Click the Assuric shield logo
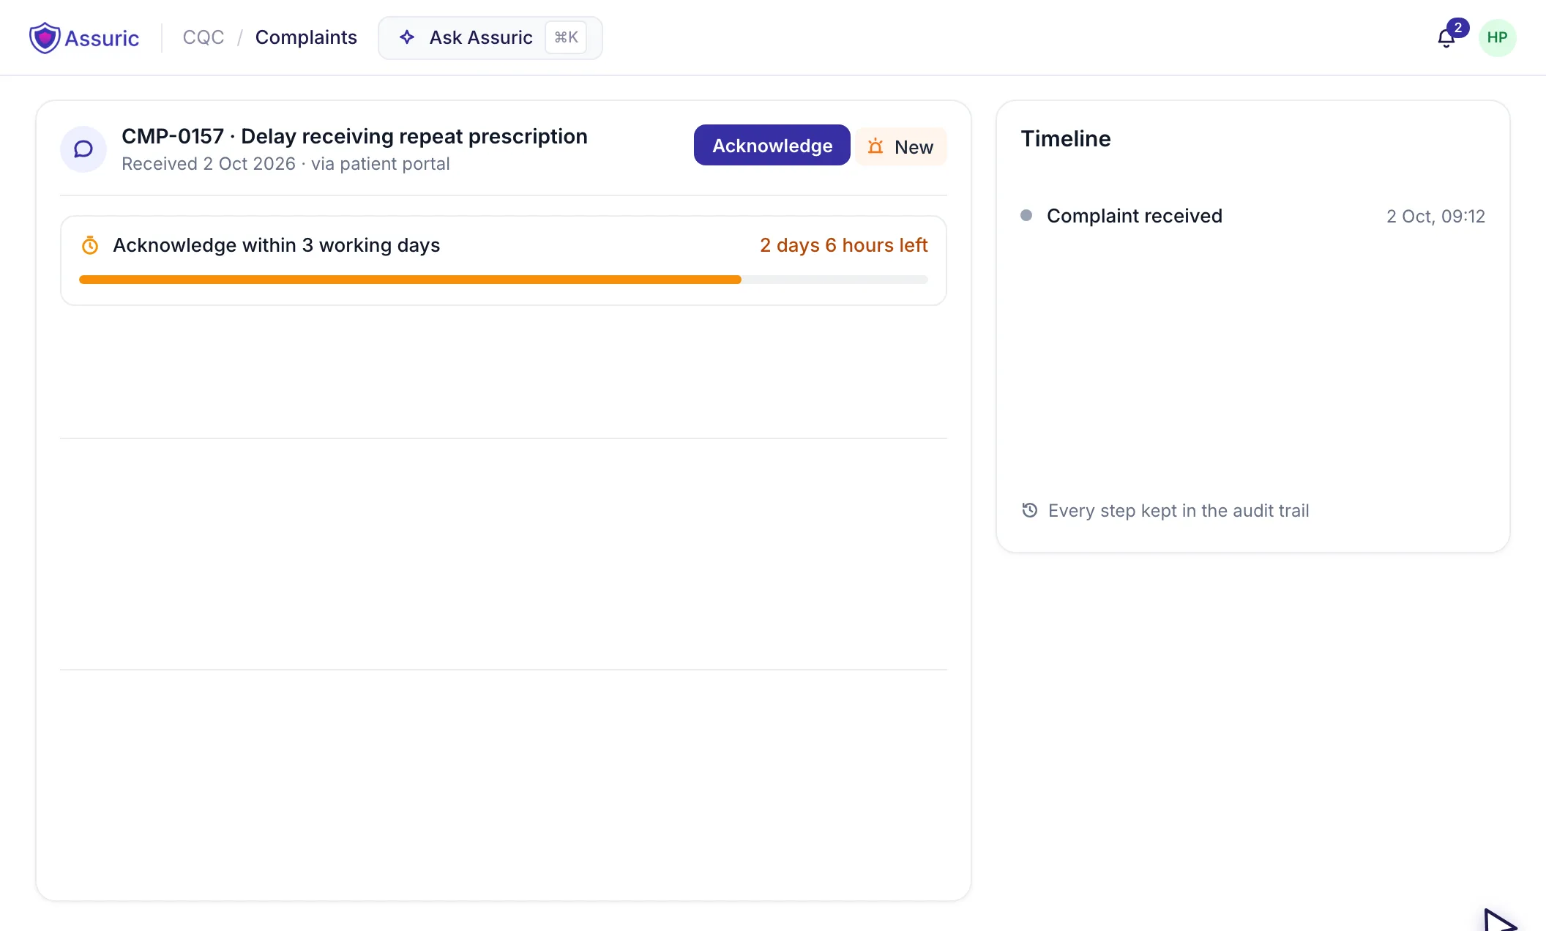The height and width of the screenshot is (931, 1546). [x=45, y=37]
